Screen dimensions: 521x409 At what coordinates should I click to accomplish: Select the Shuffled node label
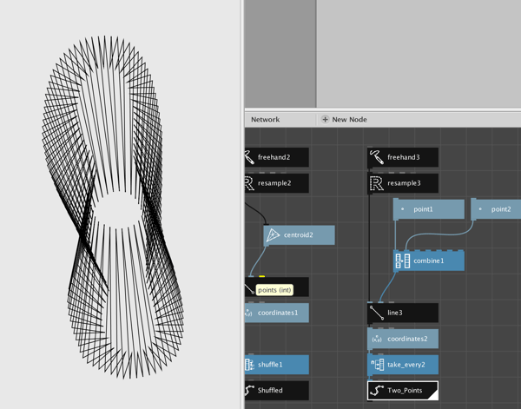coord(270,391)
